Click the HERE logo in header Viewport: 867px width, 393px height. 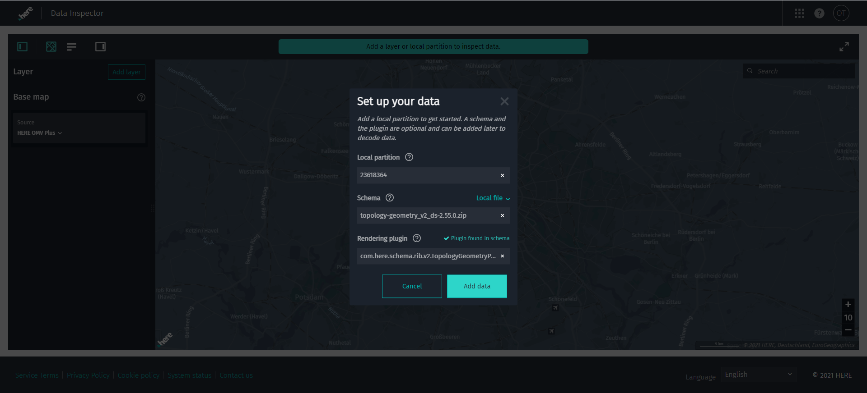(x=25, y=13)
